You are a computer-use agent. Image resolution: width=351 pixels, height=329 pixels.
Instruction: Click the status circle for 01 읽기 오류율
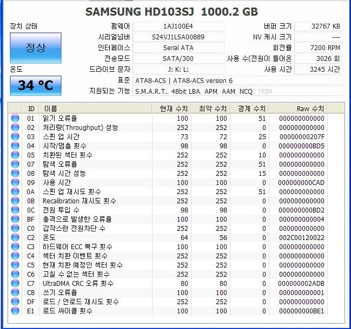tap(15, 118)
